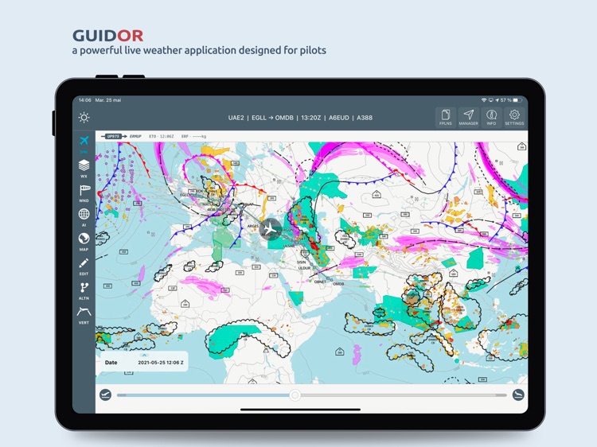Viewport: 597px width, 447px height.
Task: Click the MATUG waypoint label near the UK
Action: click(209, 204)
